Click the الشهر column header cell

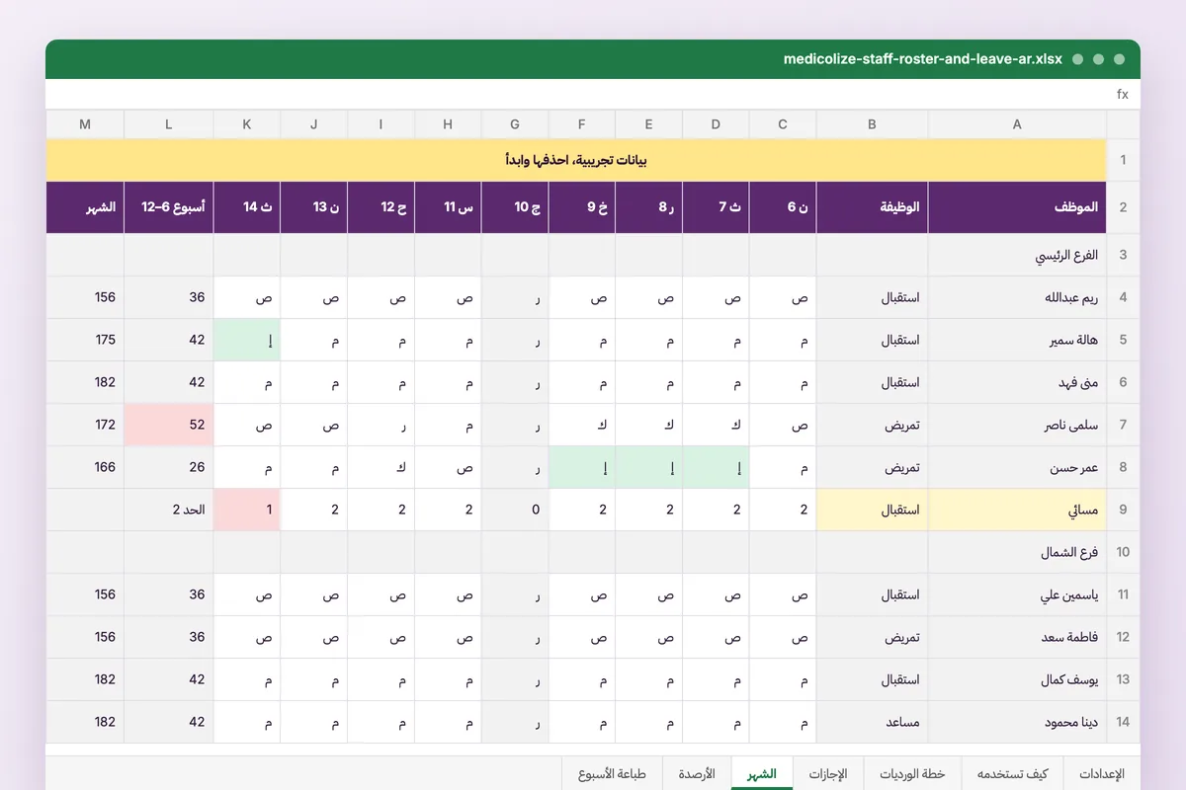point(85,207)
